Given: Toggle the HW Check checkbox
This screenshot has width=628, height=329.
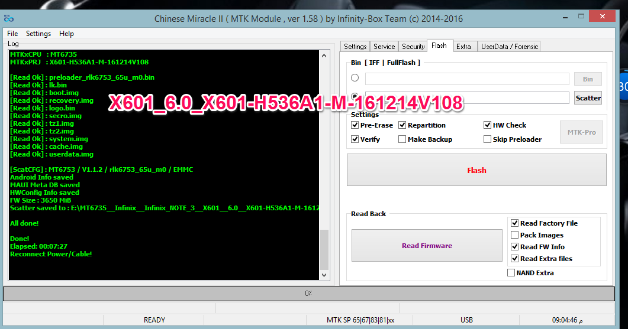Looking at the screenshot, I should tap(487, 125).
